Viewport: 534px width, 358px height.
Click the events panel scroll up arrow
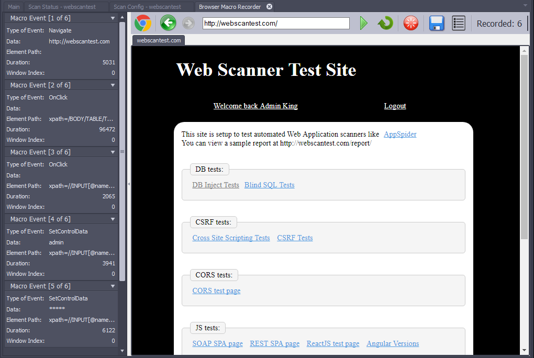pyautogui.click(x=123, y=17)
